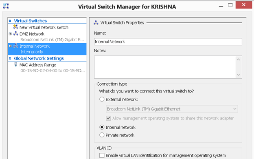Click the 'What do you want to connect' question text
Viewport: 254px width, 159px height.
[x=146, y=91]
